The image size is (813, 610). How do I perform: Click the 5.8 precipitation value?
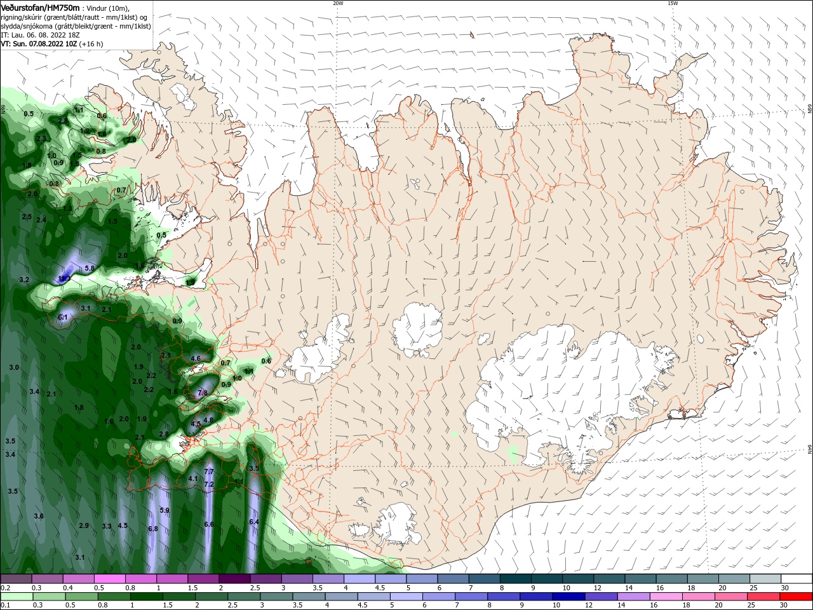tap(90, 268)
